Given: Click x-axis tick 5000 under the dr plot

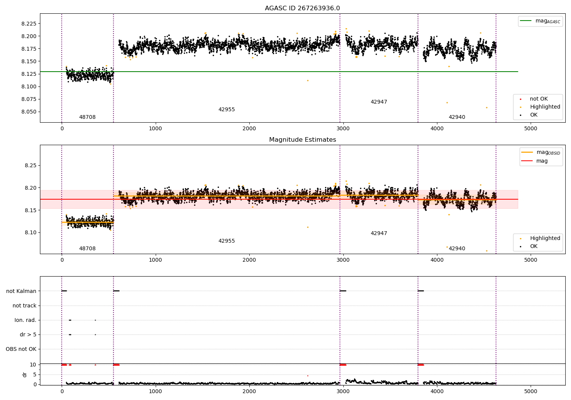Looking at the screenshot, I should pyautogui.click(x=531, y=392).
